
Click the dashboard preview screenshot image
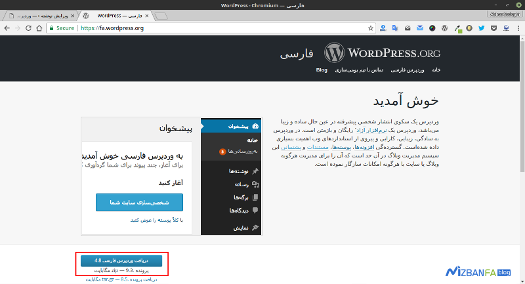[x=171, y=176]
